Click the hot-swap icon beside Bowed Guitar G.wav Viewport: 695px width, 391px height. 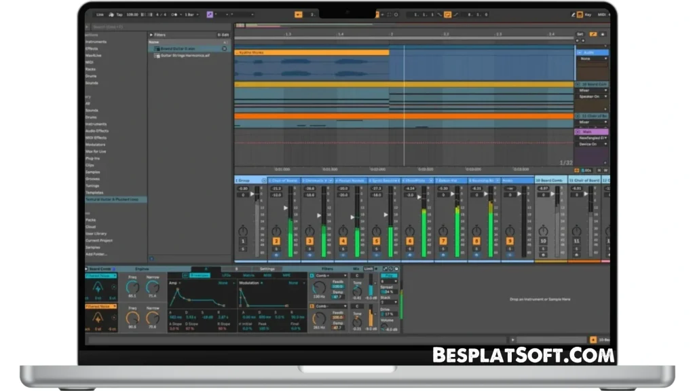224,48
